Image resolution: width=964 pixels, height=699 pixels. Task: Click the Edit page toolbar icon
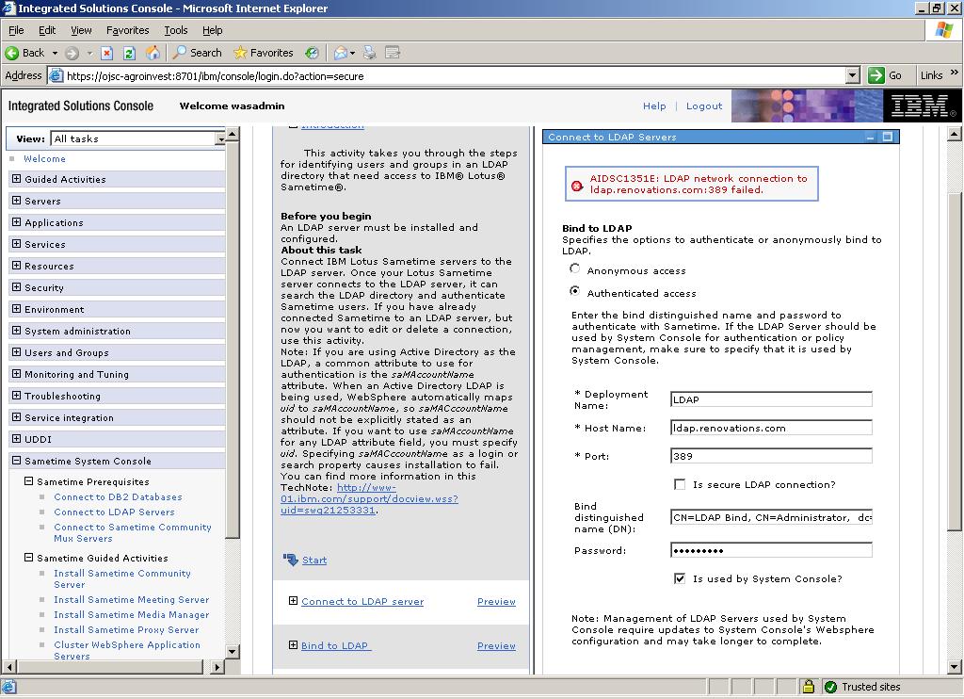pyautogui.click(x=393, y=53)
